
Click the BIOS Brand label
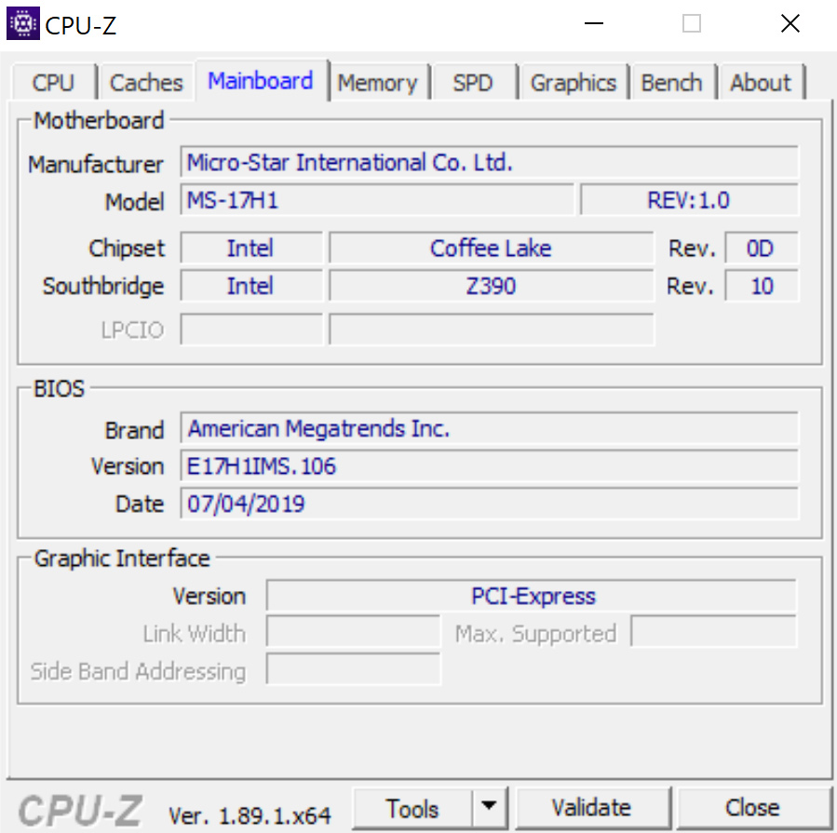pos(134,430)
